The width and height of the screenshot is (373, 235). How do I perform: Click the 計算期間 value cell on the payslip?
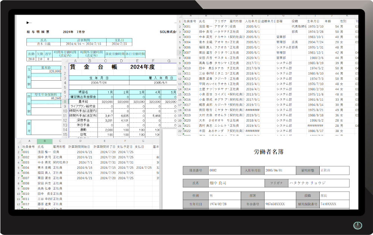(x=83, y=44)
